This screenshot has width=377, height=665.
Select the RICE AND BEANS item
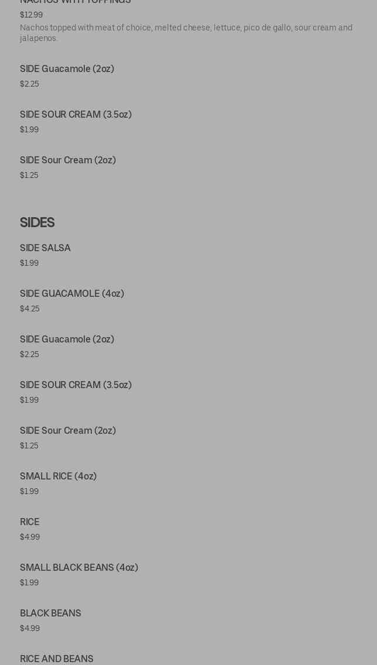point(57,659)
